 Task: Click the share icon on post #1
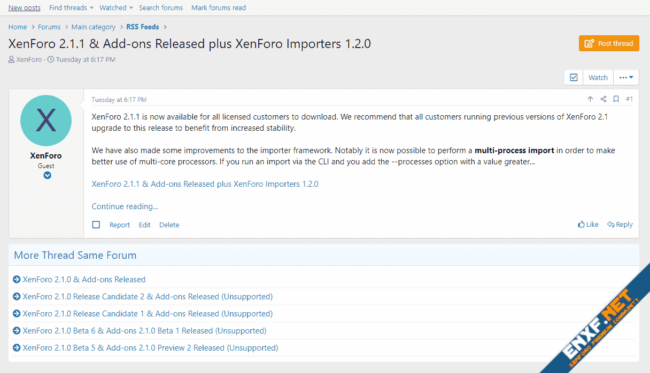[x=603, y=99]
